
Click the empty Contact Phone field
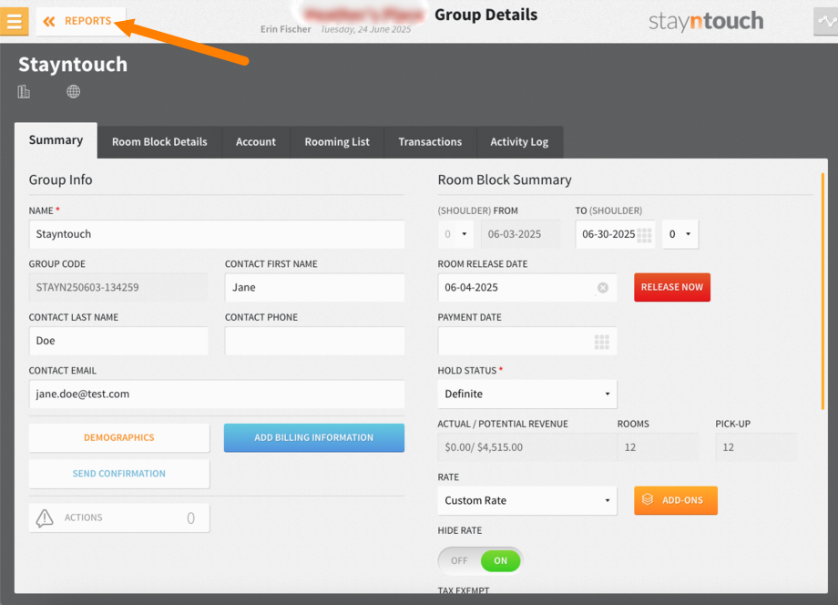coord(314,341)
